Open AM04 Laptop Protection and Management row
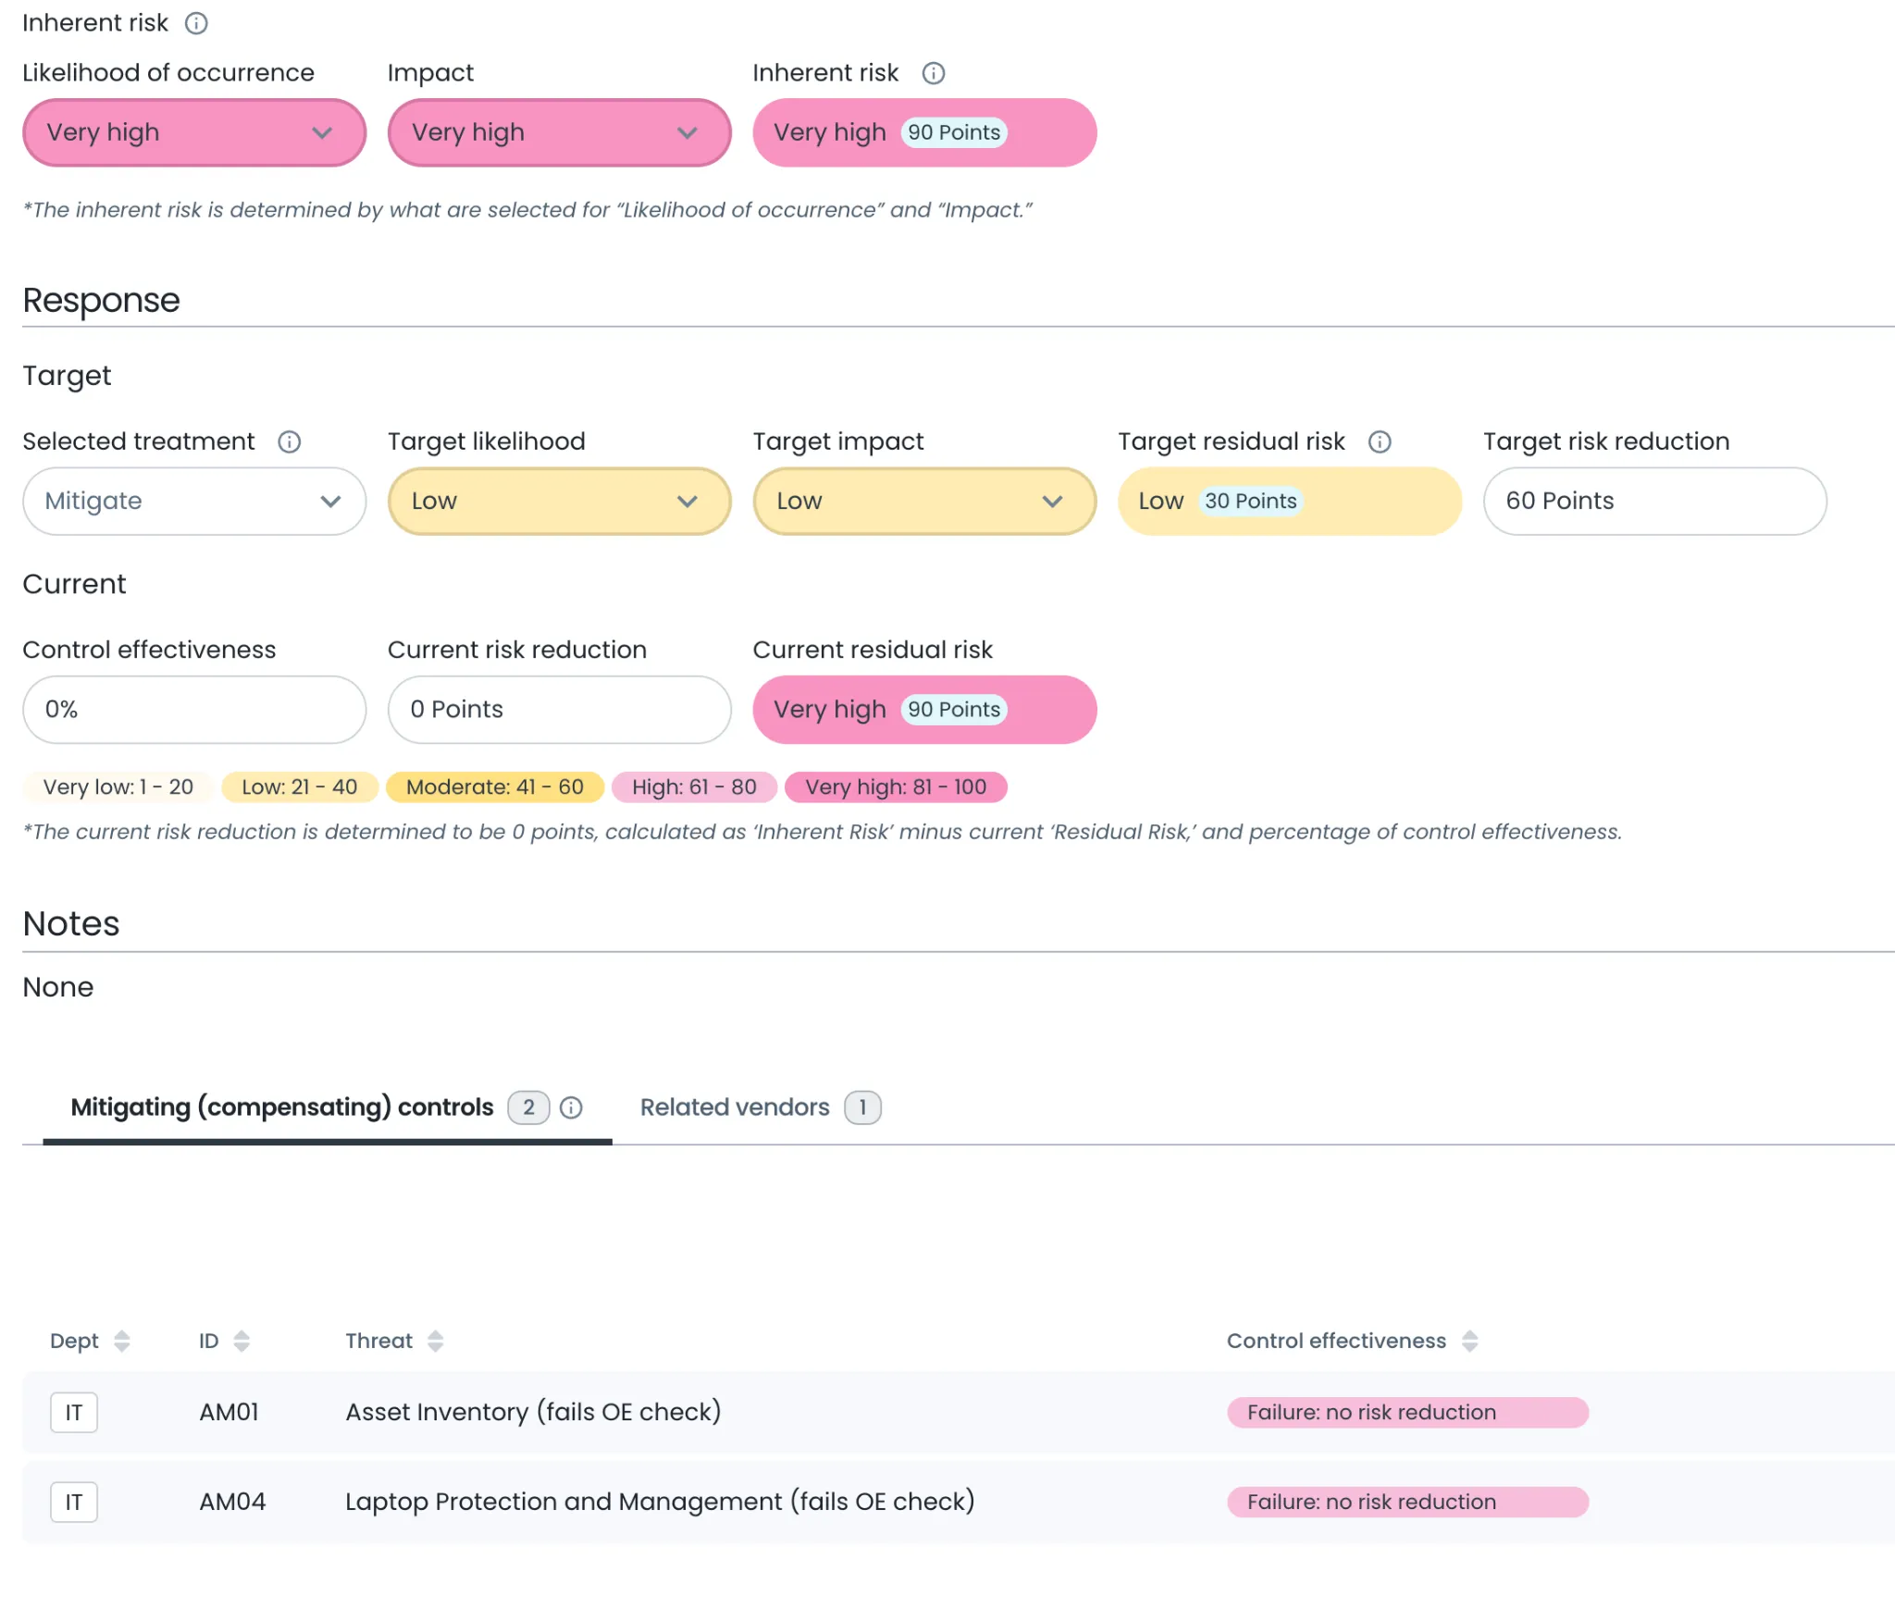 click(x=659, y=1502)
